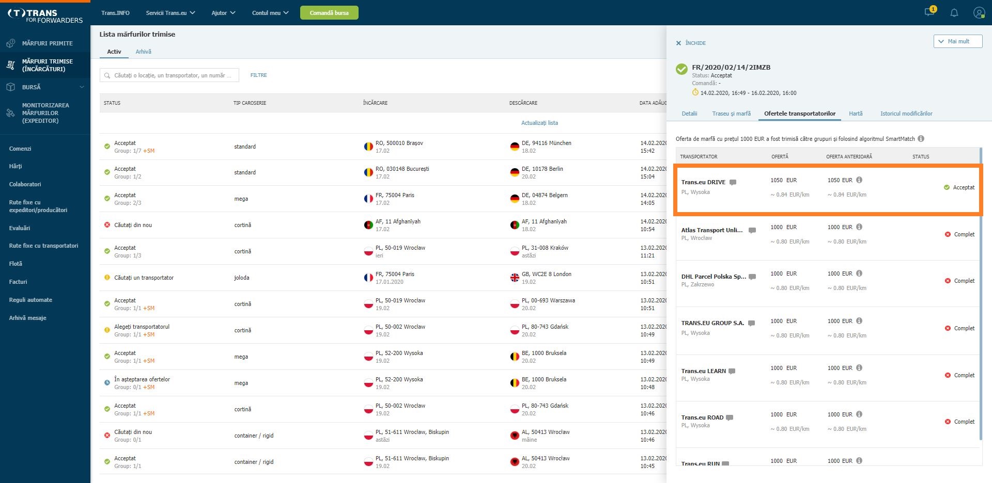Expand the Bursă sidebar section
The image size is (992, 483).
[x=45, y=87]
